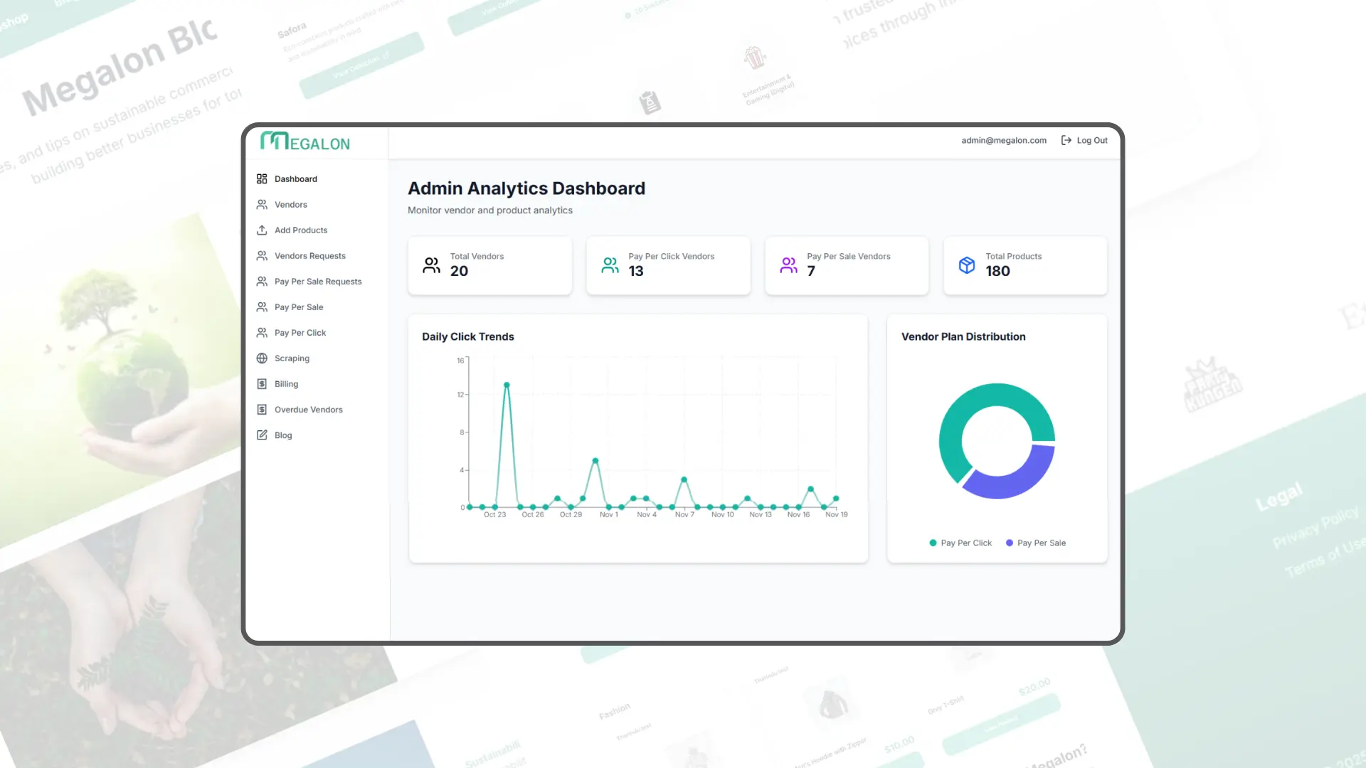The height and width of the screenshot is (768, 1366).
Task: Go to Pay Per Sale Requests
Action: coord(317,282)
